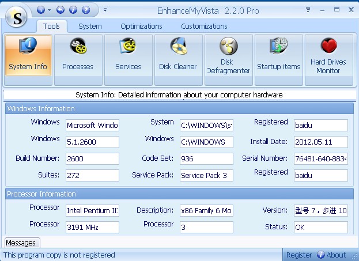Click the Service Pack 3 field
The image size is (359, 261).
point(206,175)
